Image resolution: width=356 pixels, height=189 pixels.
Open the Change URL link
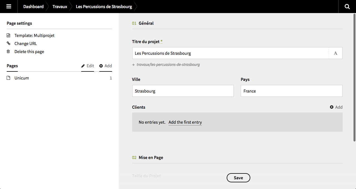[26, 44]
